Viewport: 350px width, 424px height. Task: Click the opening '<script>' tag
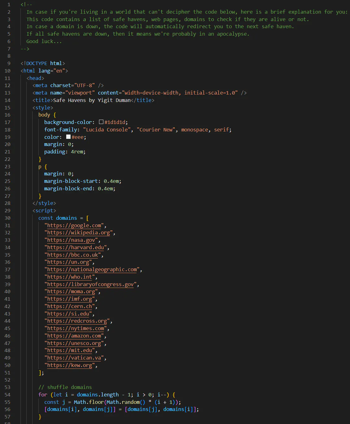tap(44, 210)
